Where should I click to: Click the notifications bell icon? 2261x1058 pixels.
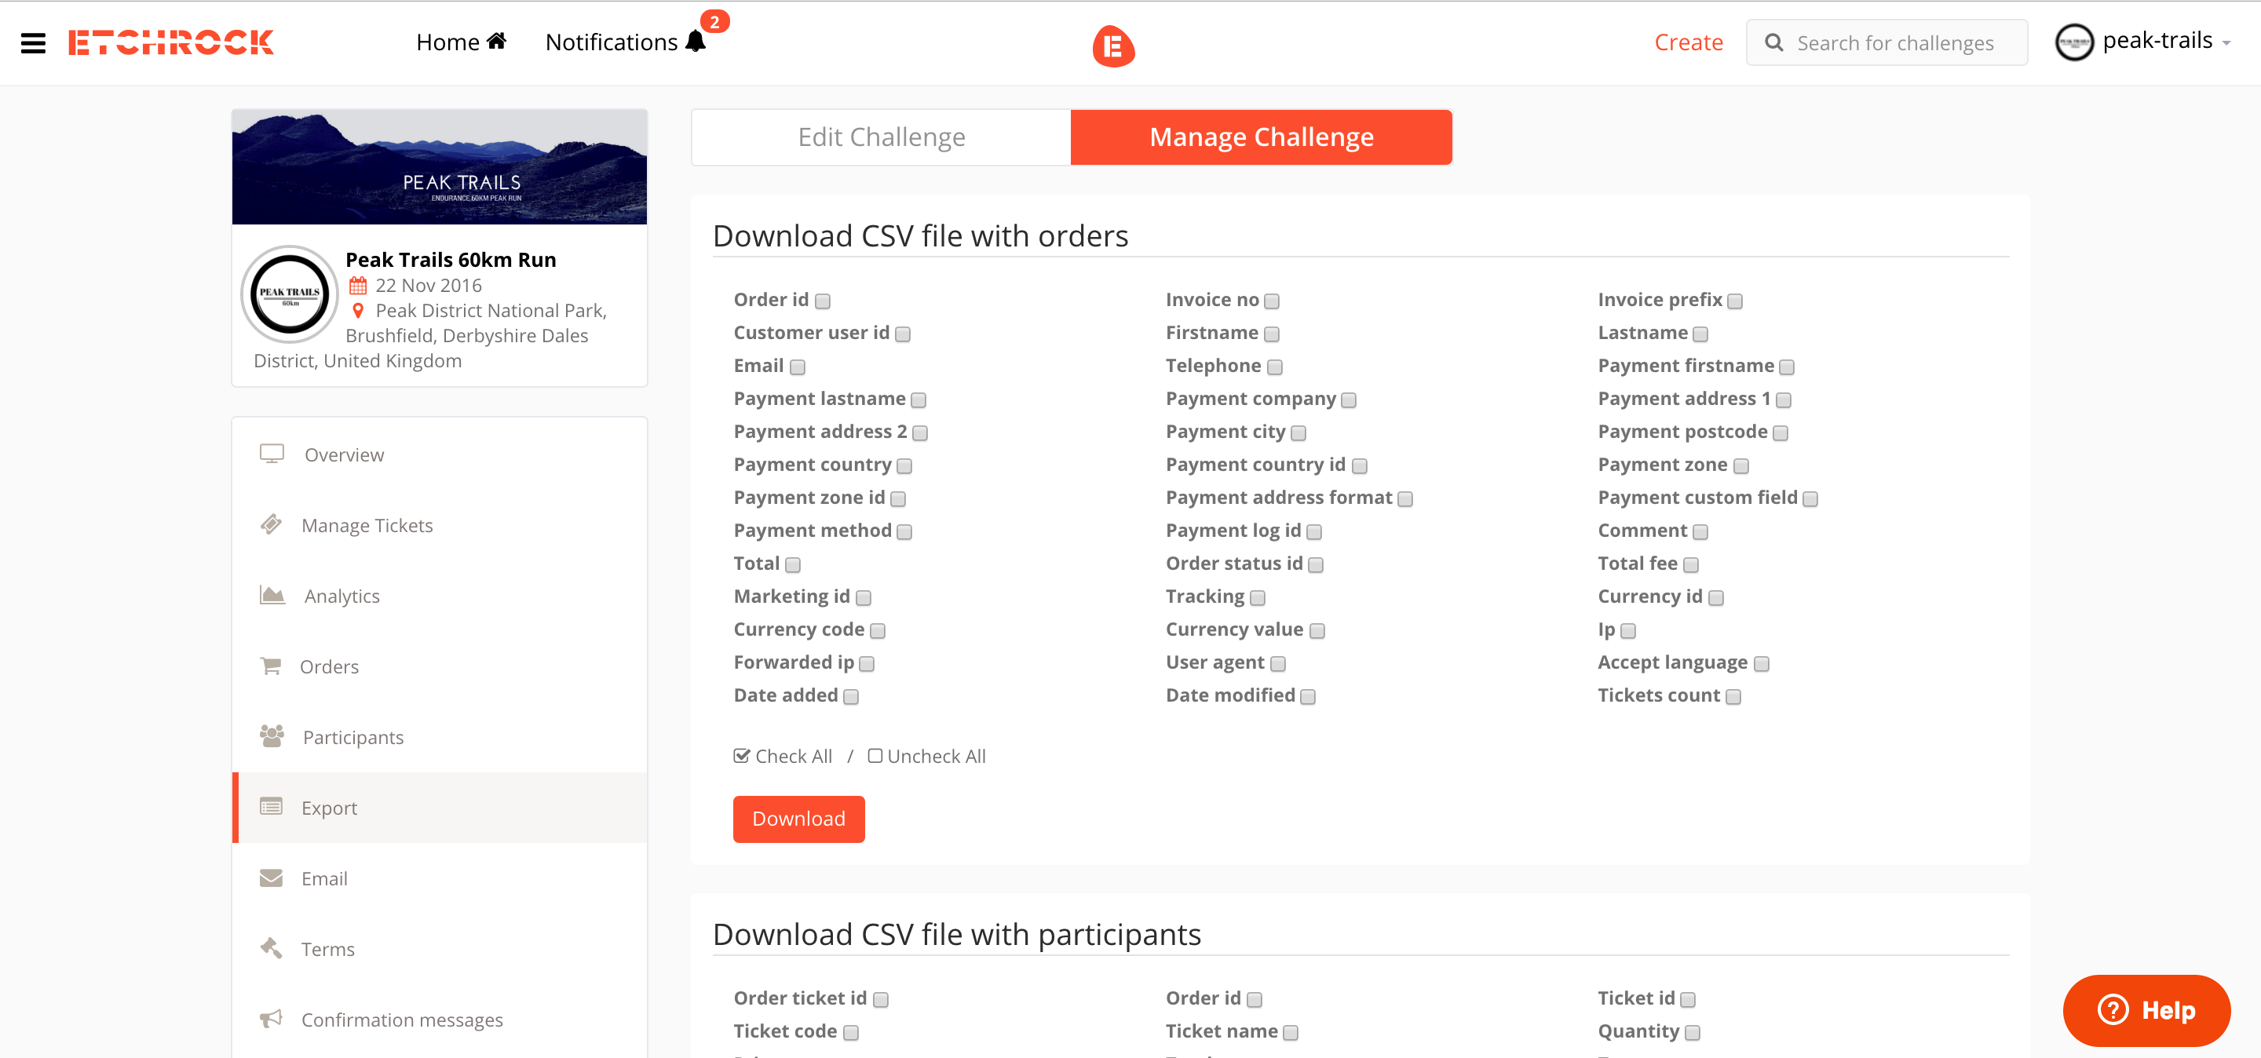(x=695, y=42)
